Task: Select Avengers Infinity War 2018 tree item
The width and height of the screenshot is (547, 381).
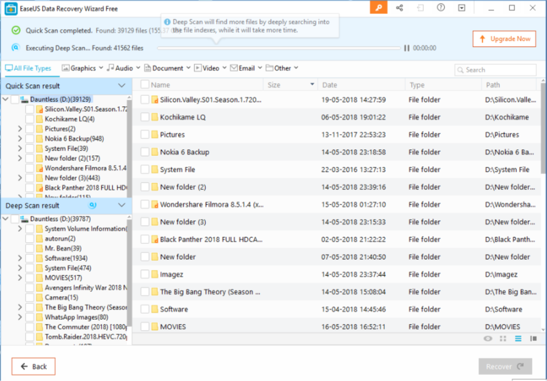Action: pyautogui.click(x=86, y=288)
